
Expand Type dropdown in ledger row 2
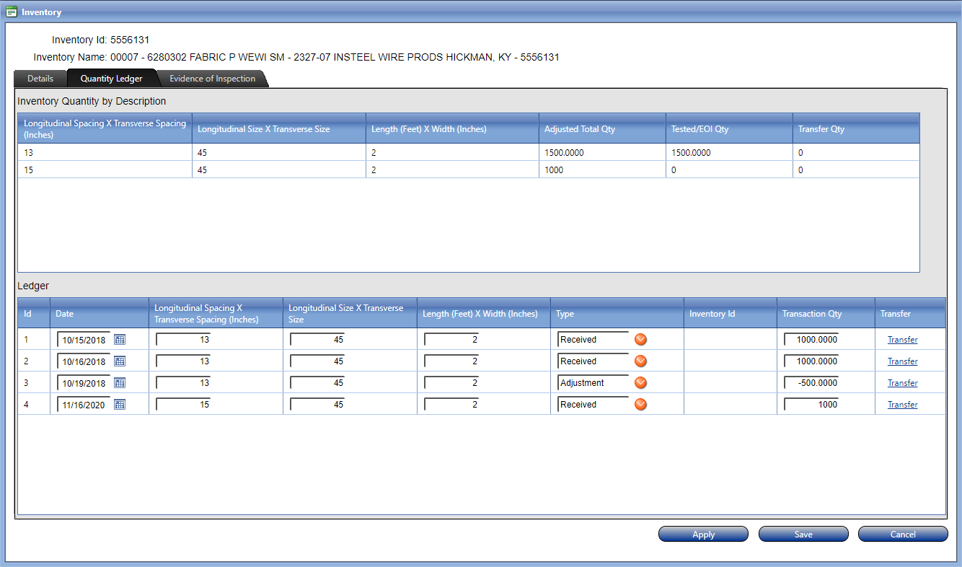click(x=640, y=361)
